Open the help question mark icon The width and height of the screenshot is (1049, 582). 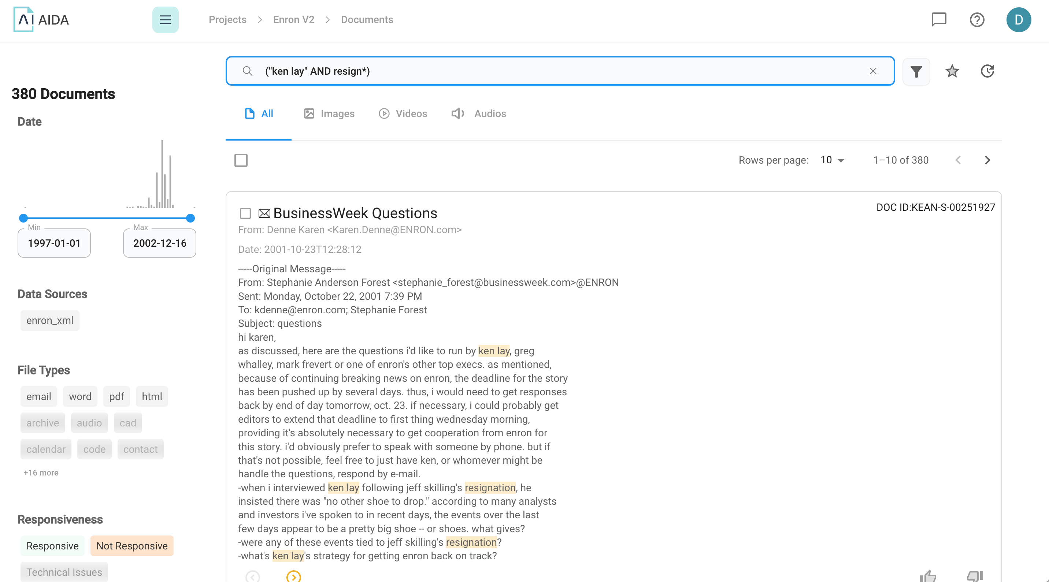coord(977,19)
